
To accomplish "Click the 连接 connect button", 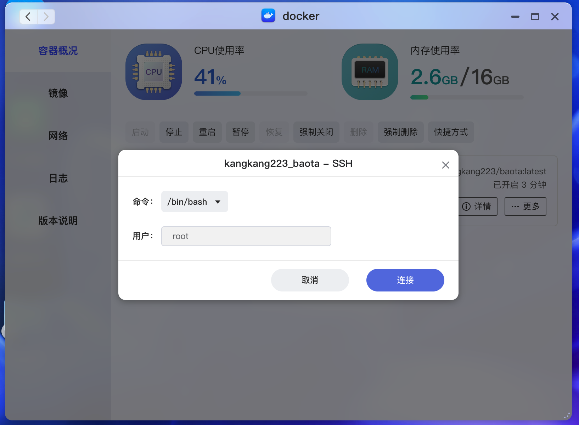I will 405,280.
